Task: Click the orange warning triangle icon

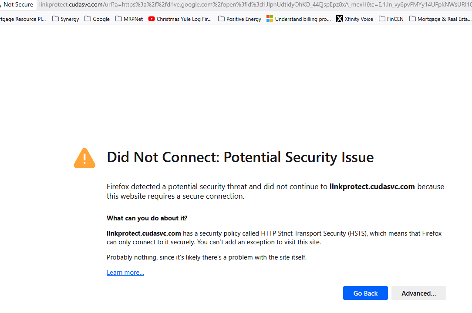Action: click(84, 158)
